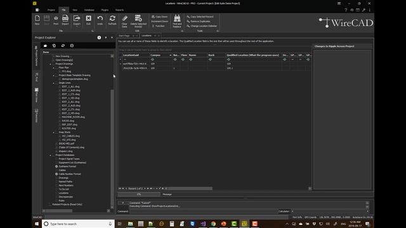Click Remove Duplicates tool
This screenshot has height=228, width=406.
199,22
